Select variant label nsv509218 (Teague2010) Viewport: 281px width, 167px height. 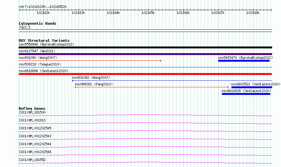pos(40,64)
